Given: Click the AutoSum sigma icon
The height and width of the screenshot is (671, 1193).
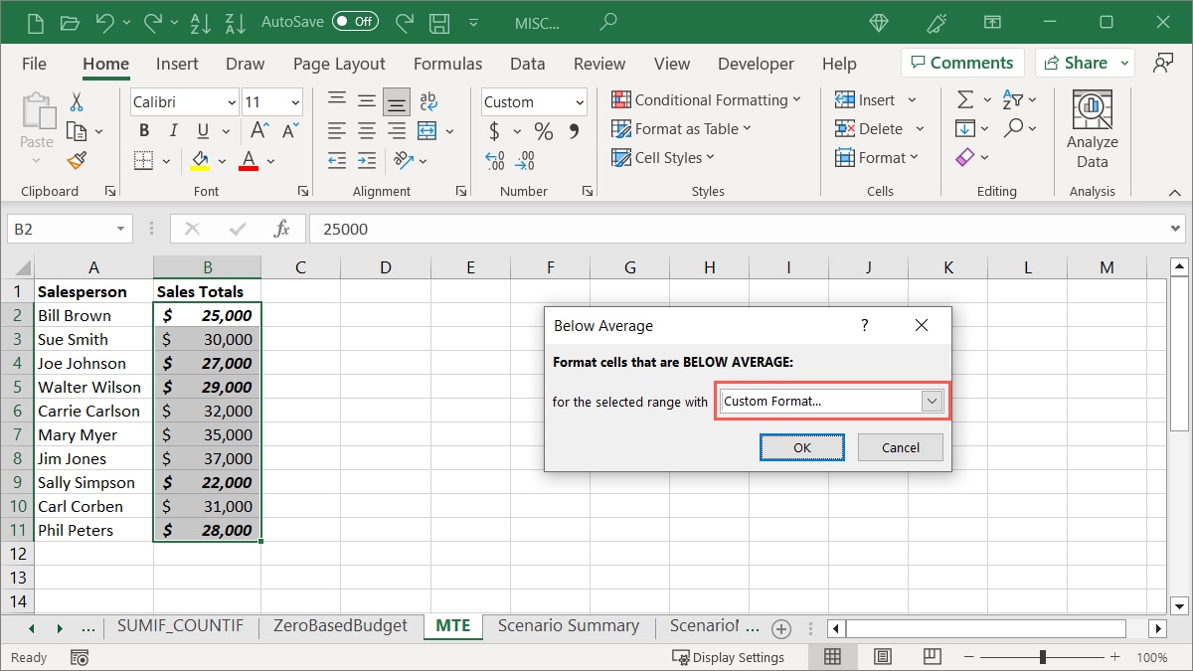Looking at the screenshot, I should 964,99.
